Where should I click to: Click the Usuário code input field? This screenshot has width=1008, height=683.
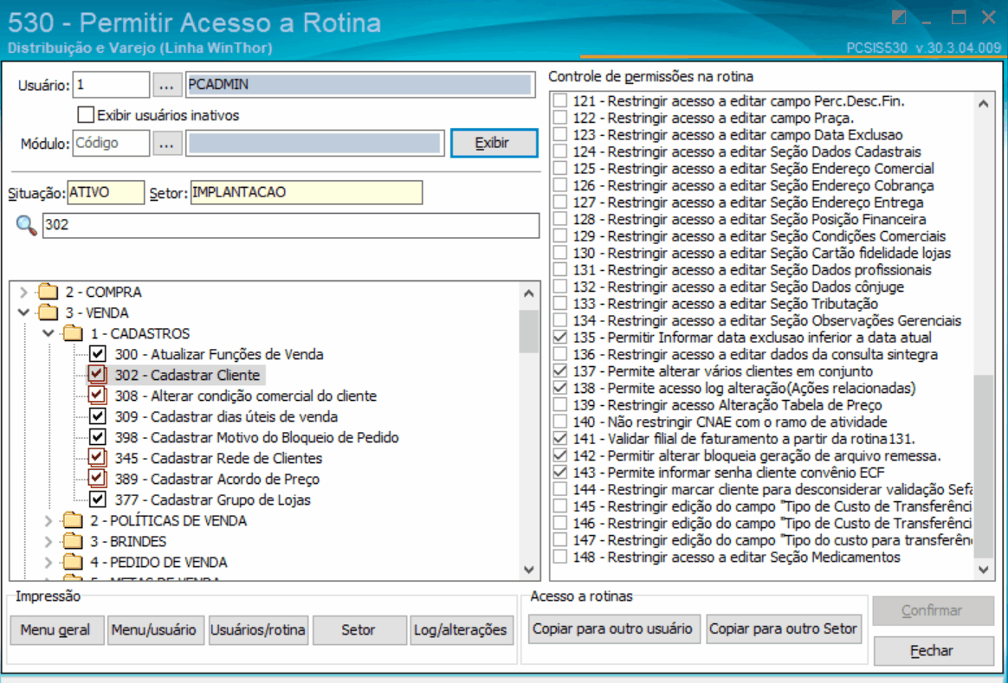point(111,85)
